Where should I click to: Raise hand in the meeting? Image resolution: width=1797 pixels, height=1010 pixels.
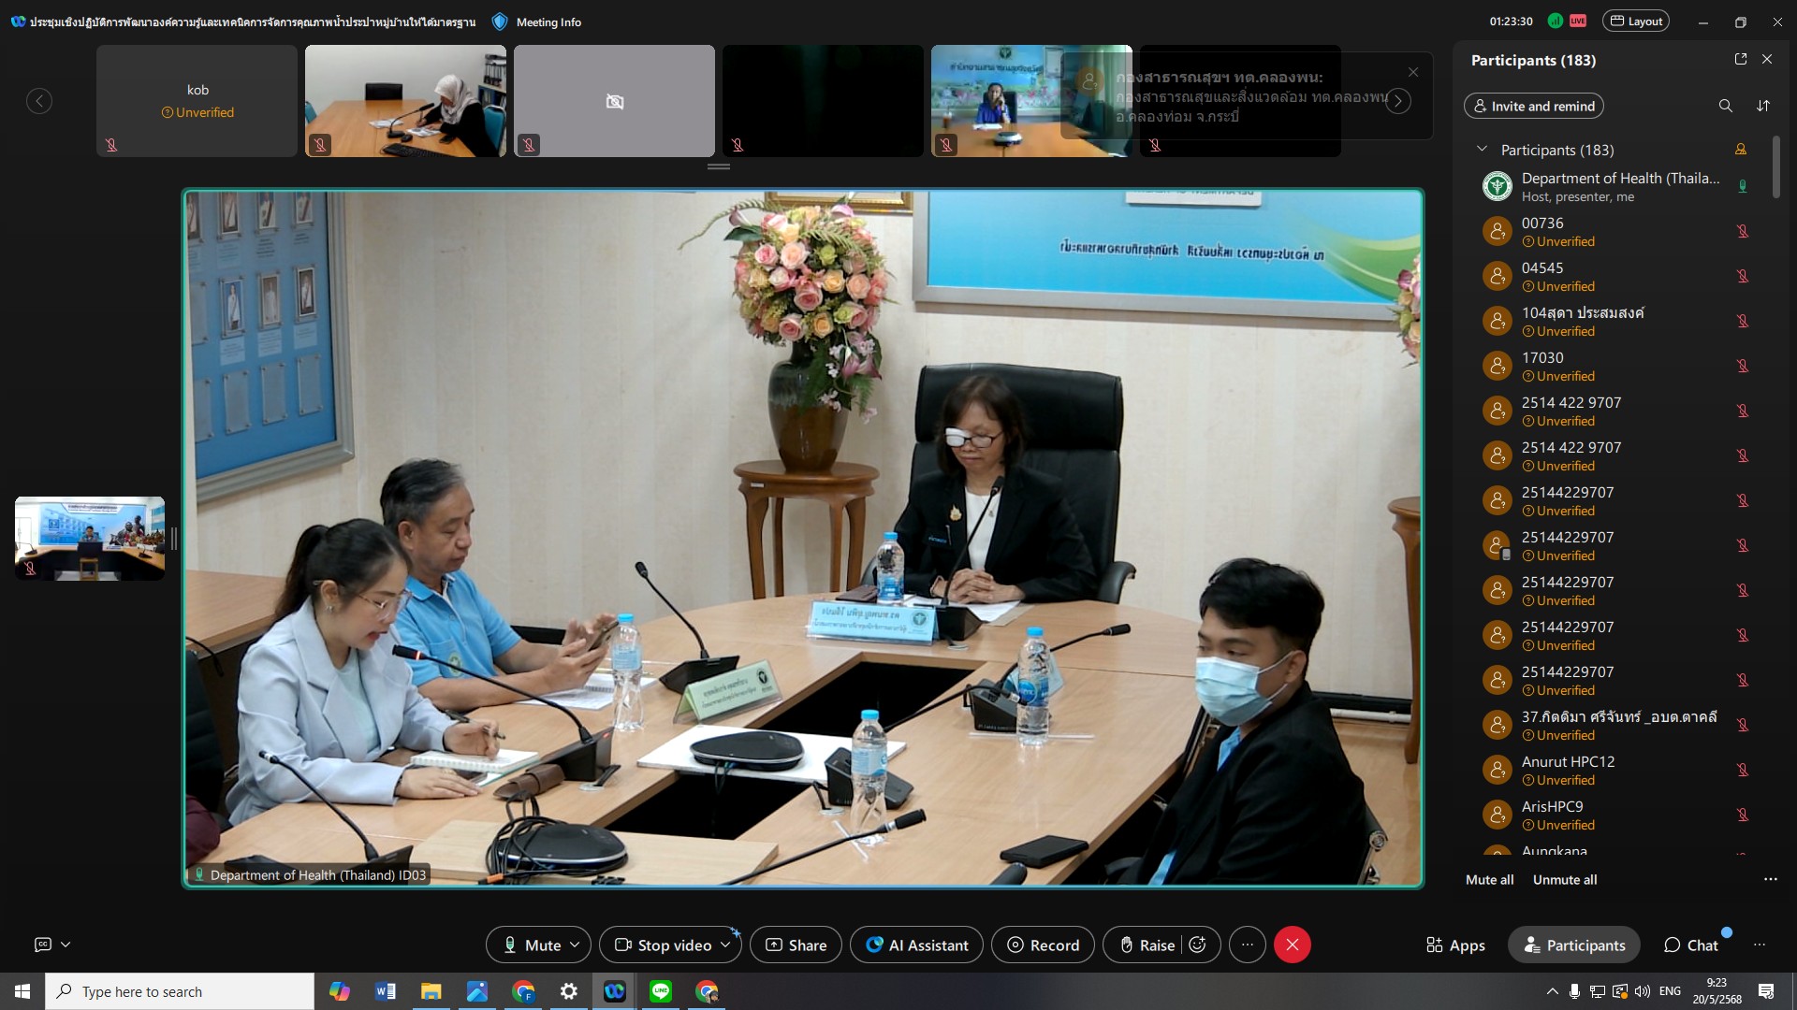coord(1147,945)
